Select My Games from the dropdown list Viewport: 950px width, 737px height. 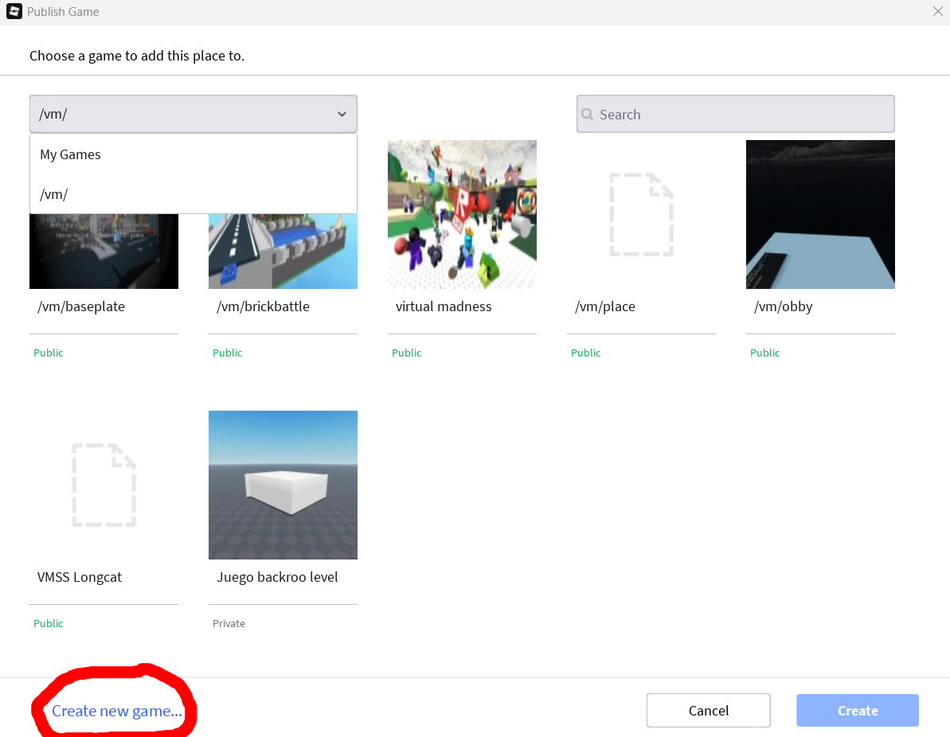(194, 154)
